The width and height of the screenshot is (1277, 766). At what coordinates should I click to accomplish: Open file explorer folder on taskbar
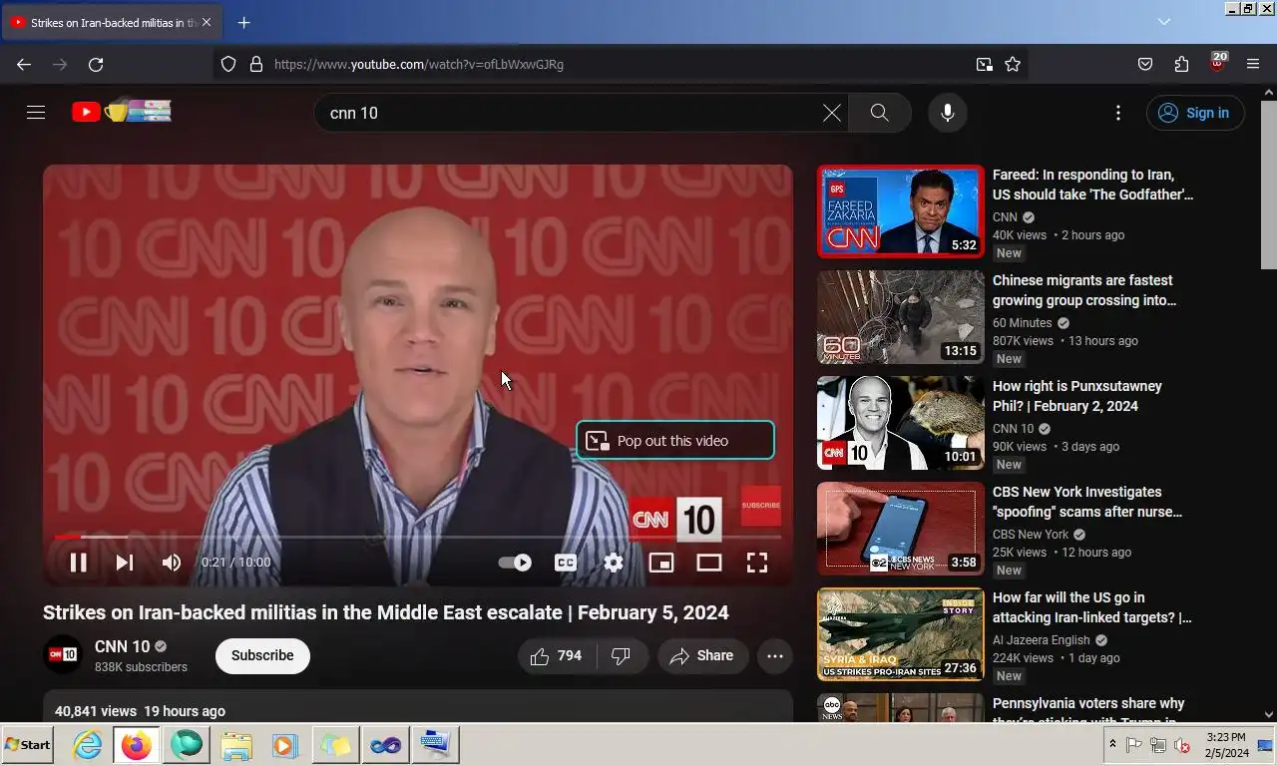(236, 745)
